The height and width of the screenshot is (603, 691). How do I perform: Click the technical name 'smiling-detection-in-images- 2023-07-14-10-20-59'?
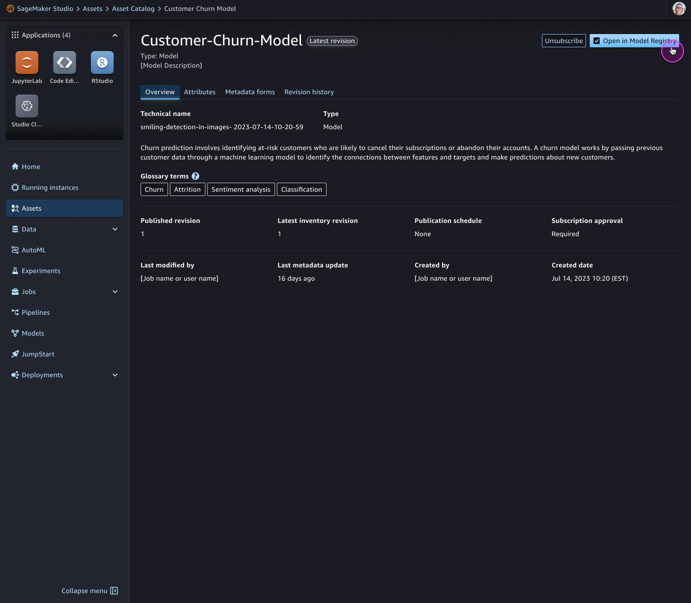pos(222,127)
